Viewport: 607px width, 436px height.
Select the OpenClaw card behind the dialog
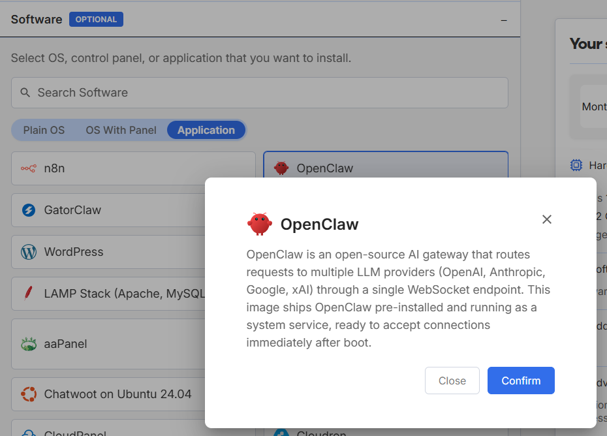pyautogui.click(x=386, y=165)
